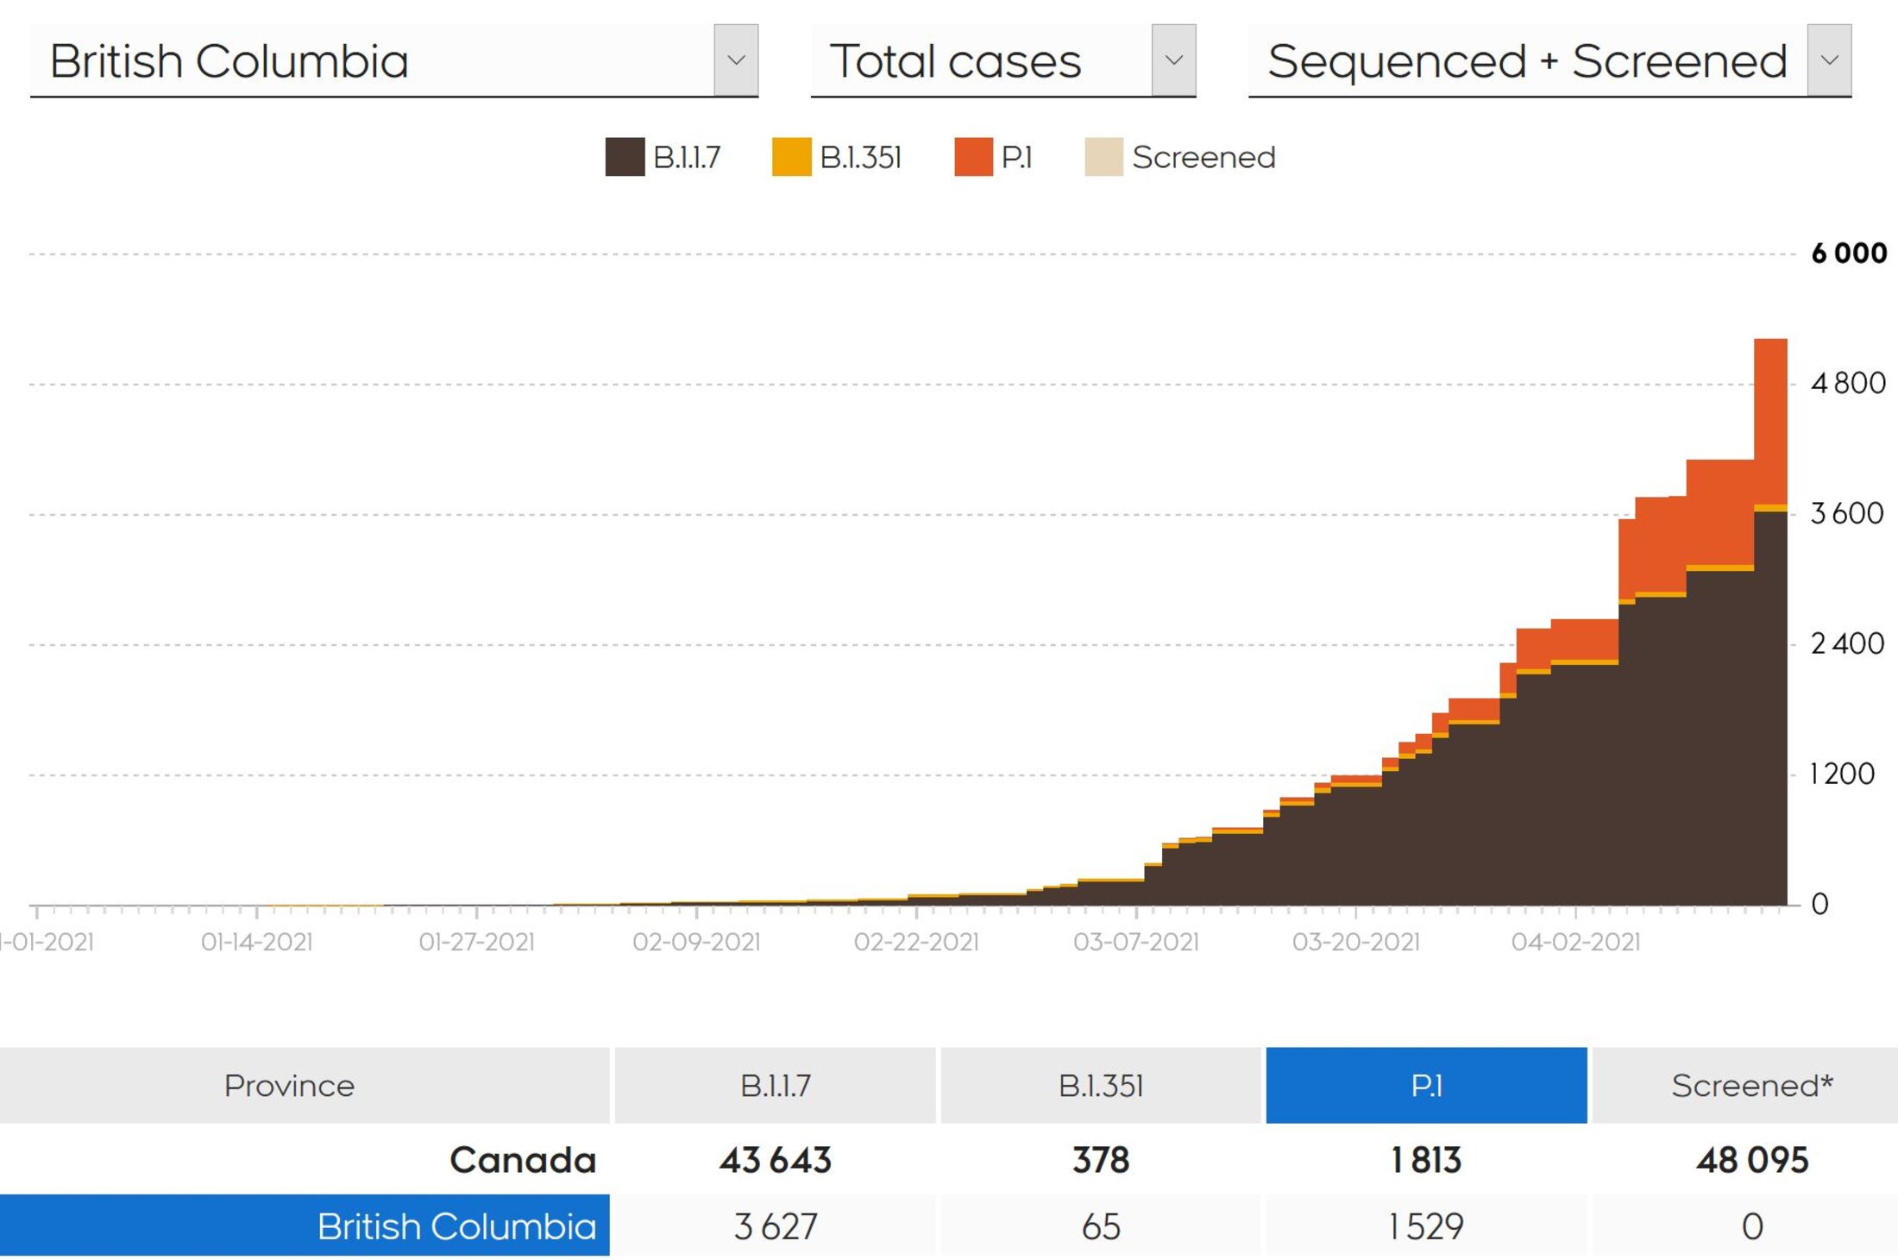Select the Screened* column header
1898x1260 pixels.
click(x=1751, y=1085)
